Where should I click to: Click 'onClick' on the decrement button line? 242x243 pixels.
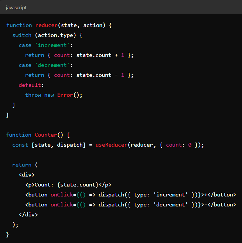(x=62, y=205)
